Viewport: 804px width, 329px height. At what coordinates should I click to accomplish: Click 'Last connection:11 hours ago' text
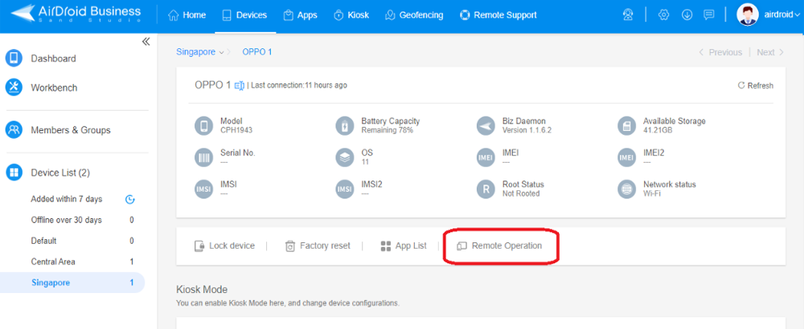299,85
